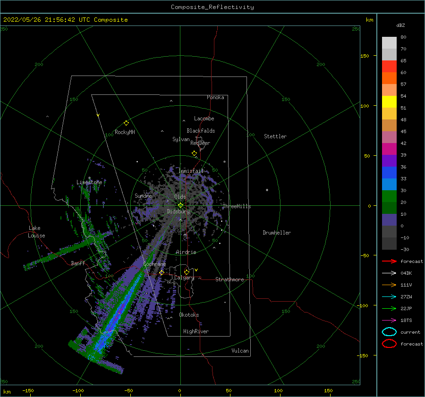Click the Blackfalds label on map

click(201, 131)
